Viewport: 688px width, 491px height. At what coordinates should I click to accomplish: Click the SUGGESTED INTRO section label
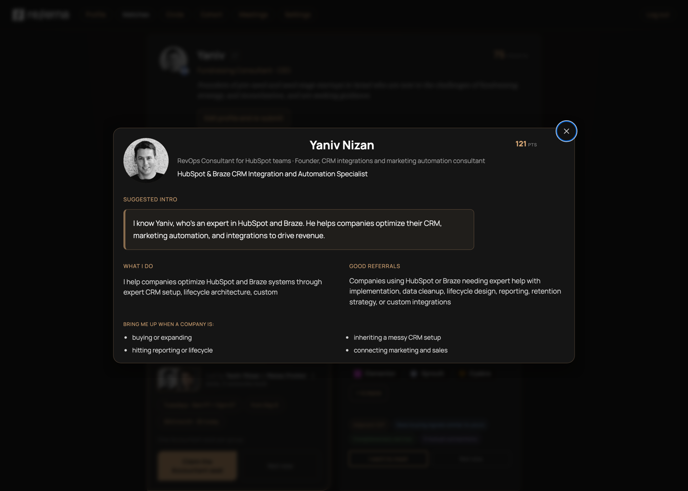(150, 199)
